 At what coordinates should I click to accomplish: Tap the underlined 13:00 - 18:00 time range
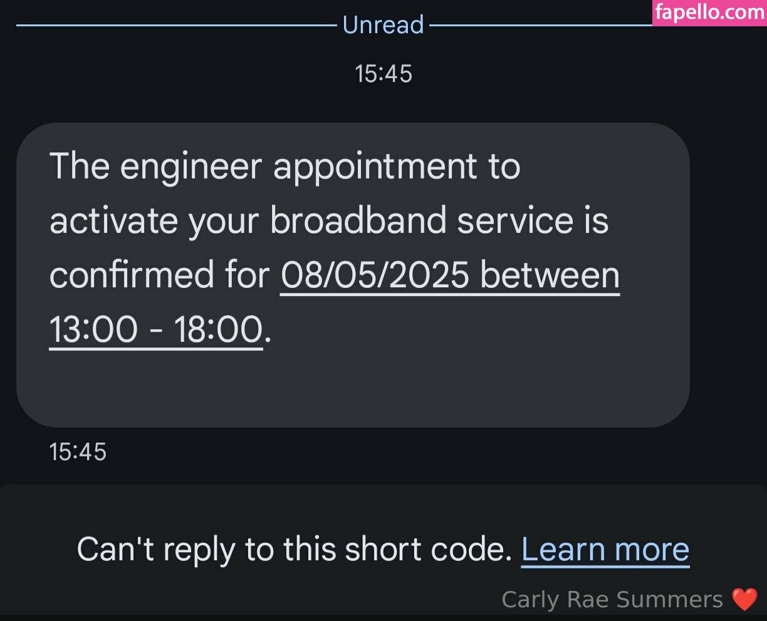[155, 329]
